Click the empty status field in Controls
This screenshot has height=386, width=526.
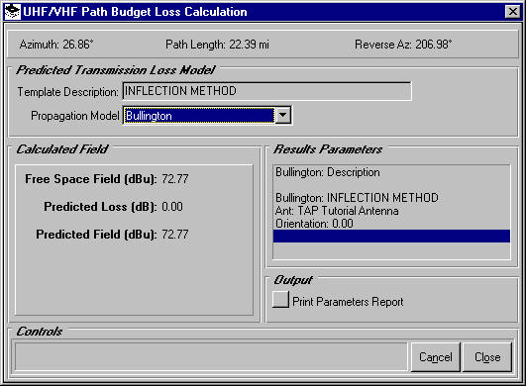tap(211, 357)
